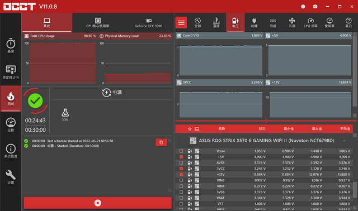
Task: Enable the 3VSB graph checkbox
Action: click(x=181, y=192)
